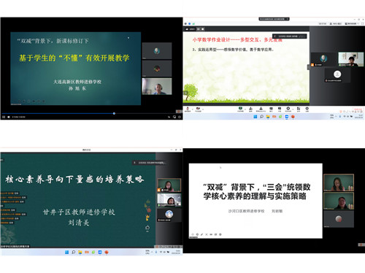Open screen share in meeting toolbar
The width and height of the screenshot is (365, 273).
coord(240,108)
